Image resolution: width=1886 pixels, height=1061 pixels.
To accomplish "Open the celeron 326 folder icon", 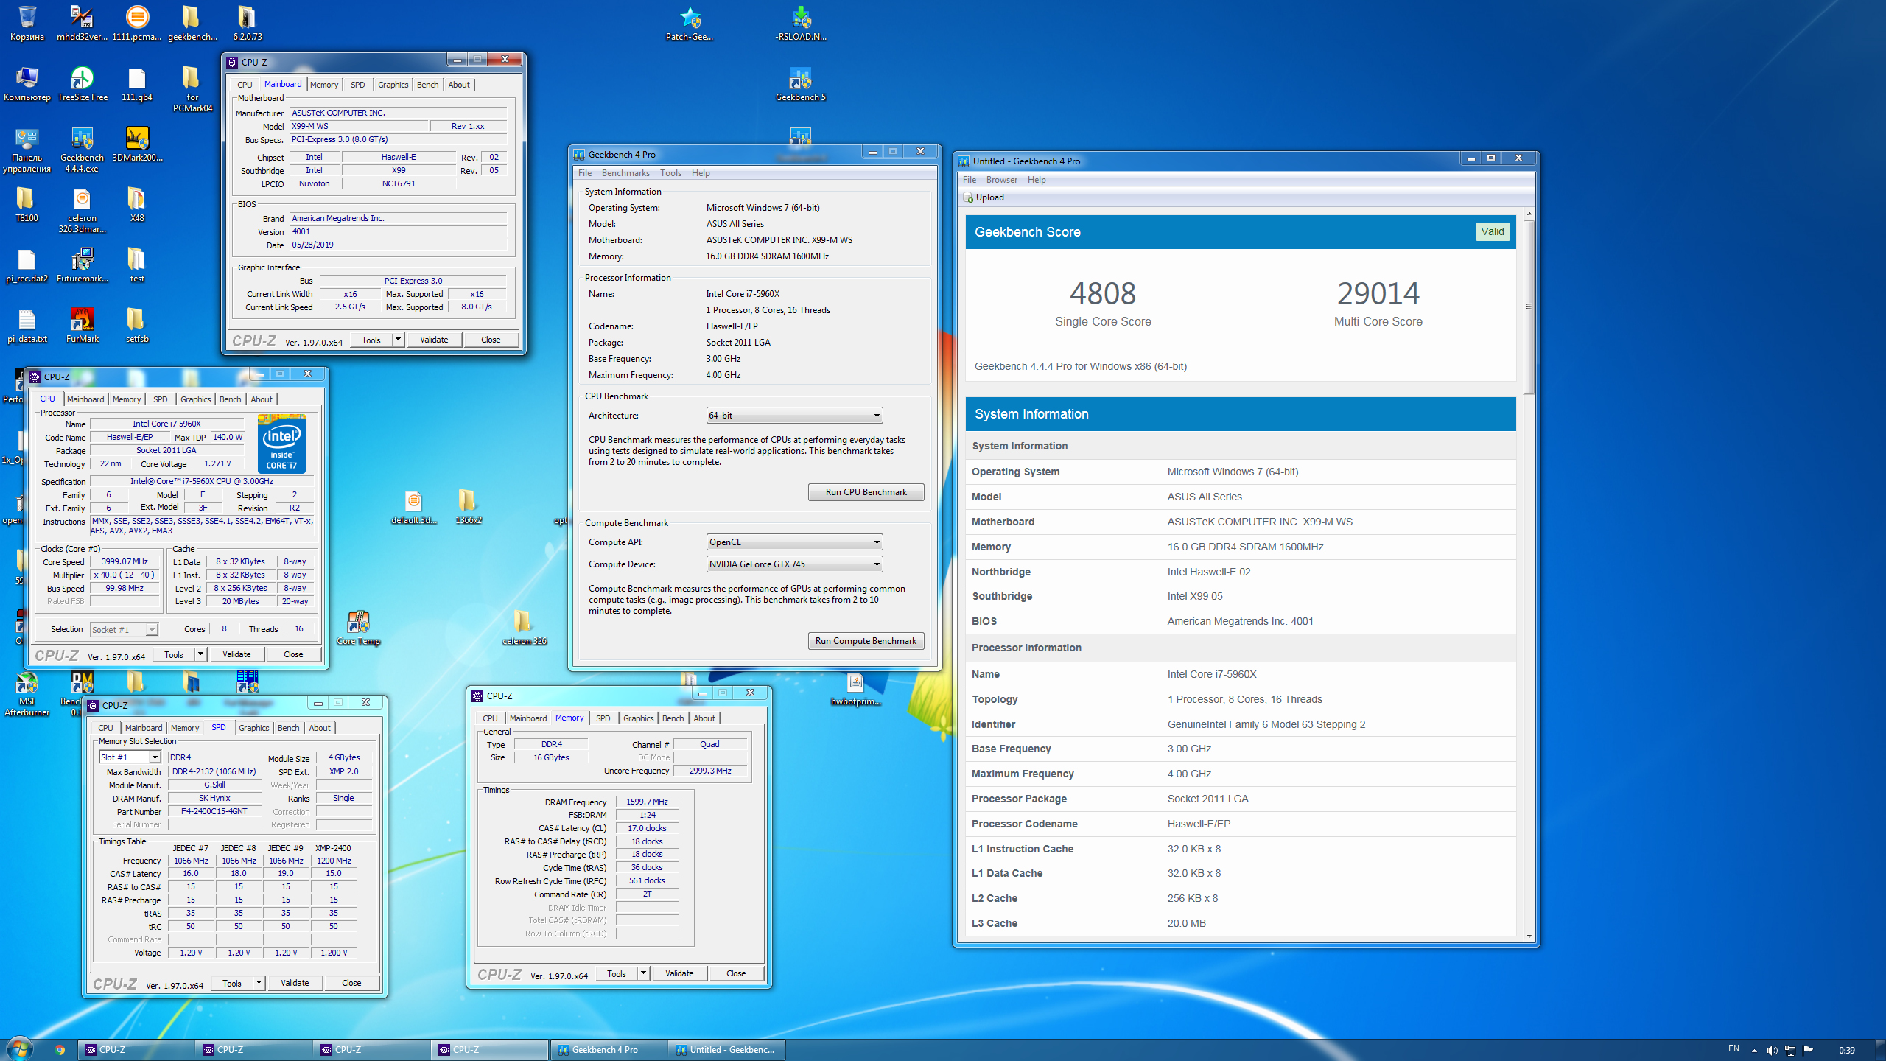I will pyautogui.click(x=524, y=628).
